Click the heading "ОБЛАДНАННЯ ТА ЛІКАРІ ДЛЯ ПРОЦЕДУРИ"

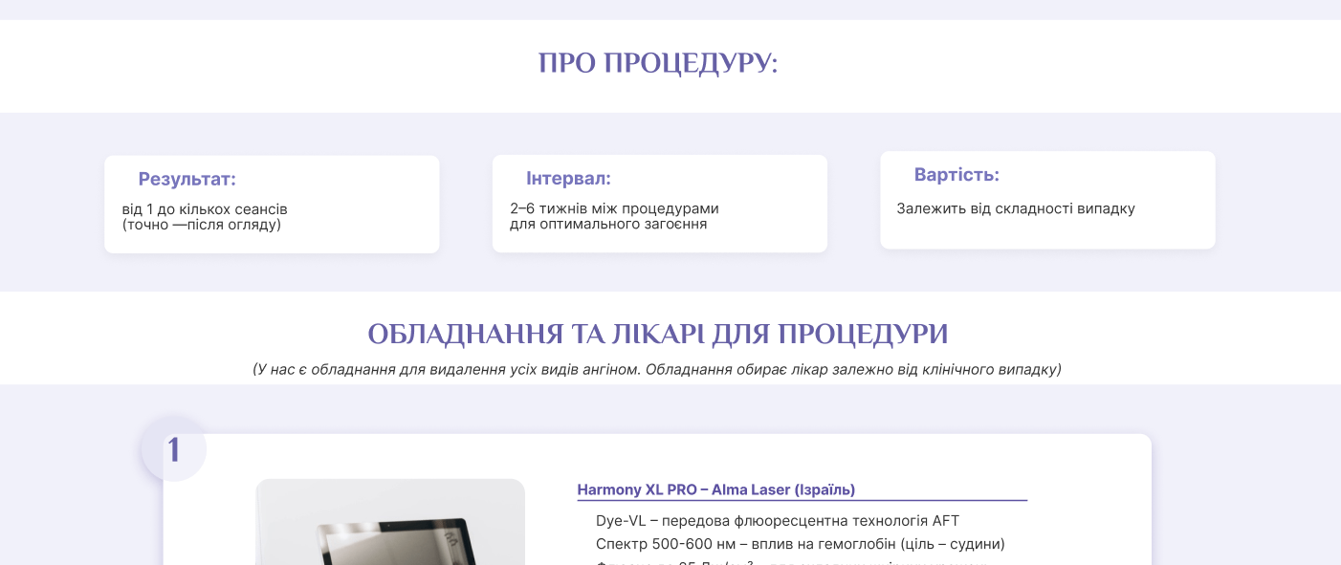pyautogui.click(x=658, y=334)
